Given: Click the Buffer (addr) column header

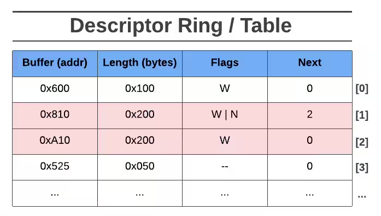Looking at the screenshot, I should click(55, 63).
